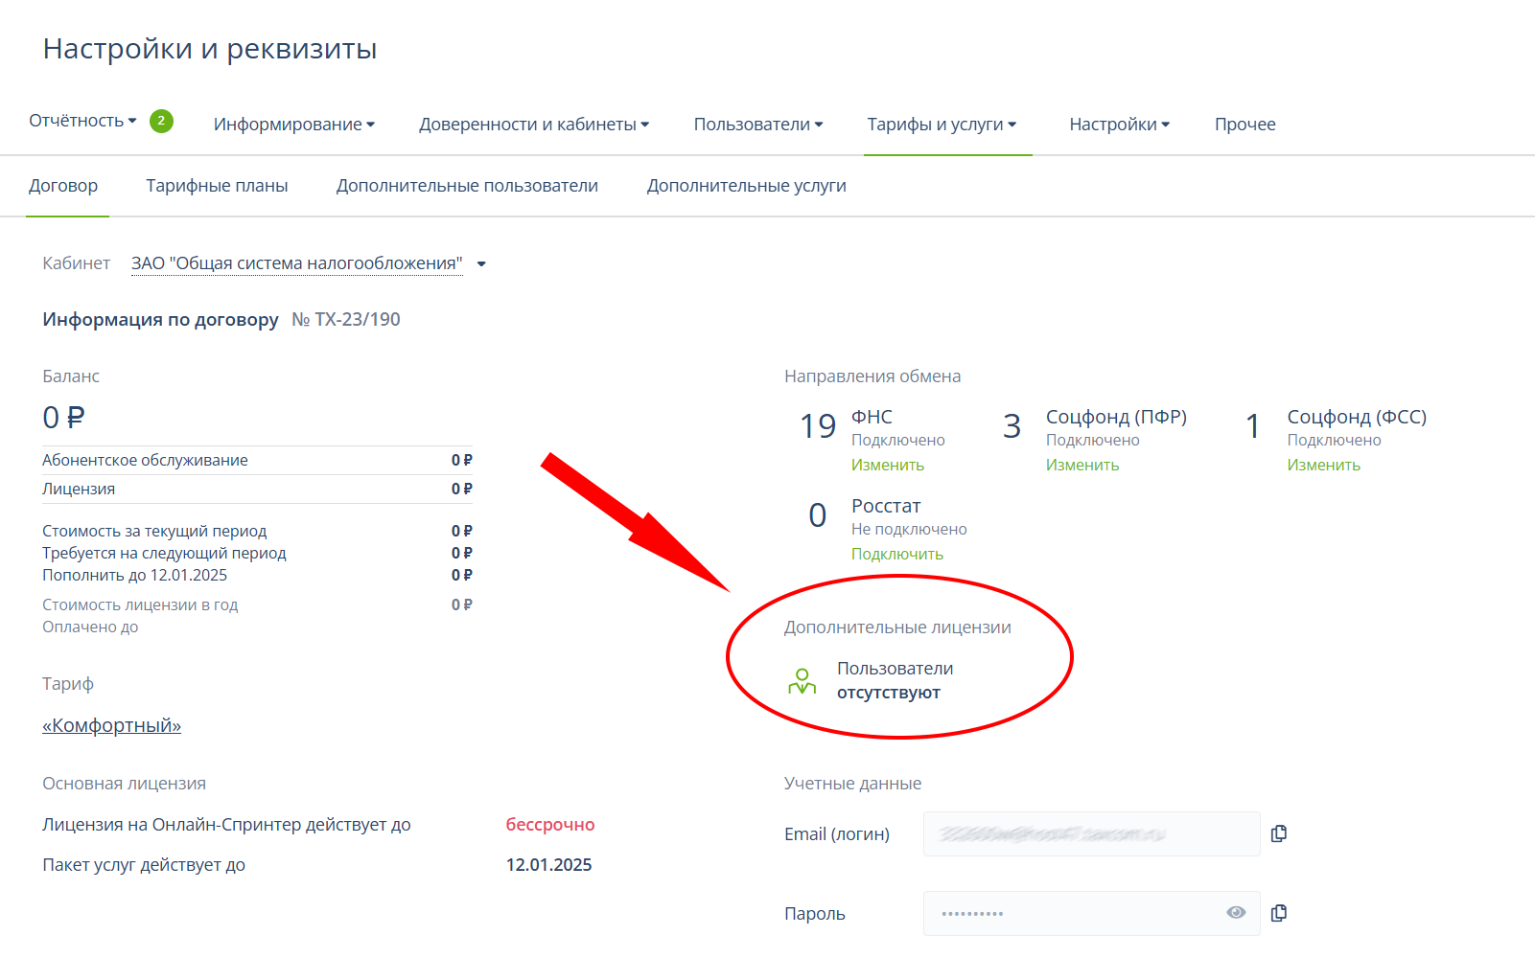Click the green notification badge 2
Image resolution: width=1535 pixels, height=958 pixels.
coord(161,121)
